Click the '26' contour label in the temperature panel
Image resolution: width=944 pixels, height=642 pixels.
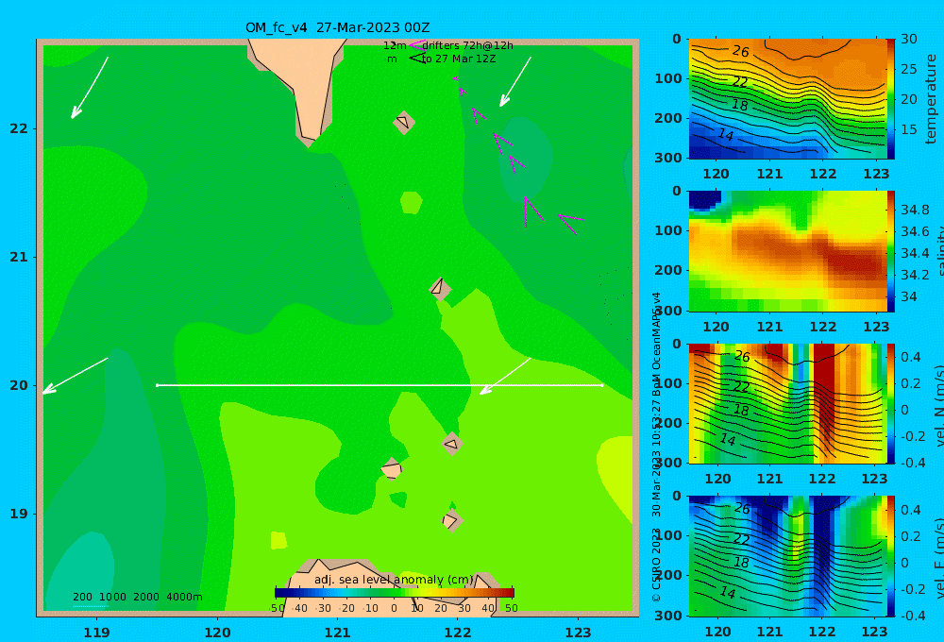click(741, 51)
